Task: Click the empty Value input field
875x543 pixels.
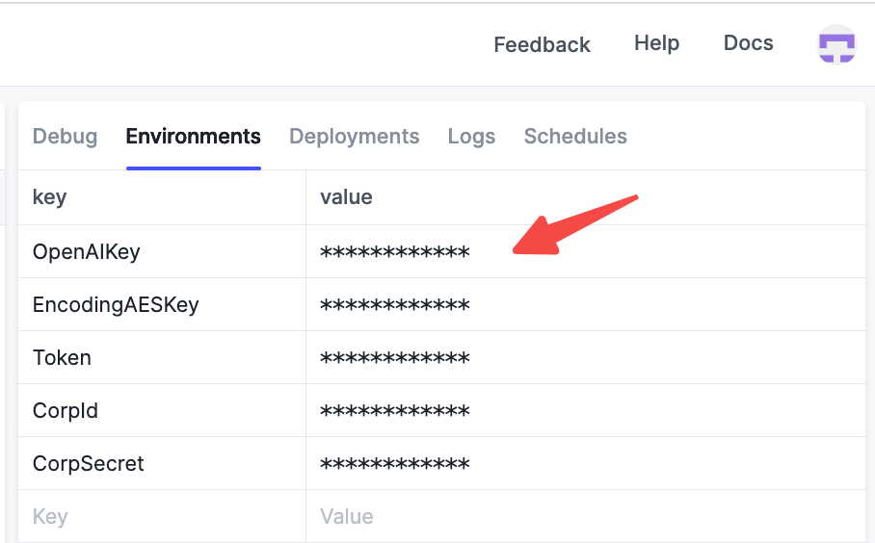Action: (585, 516)
